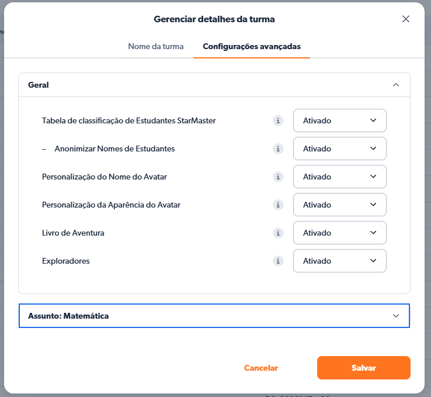Select the Configurações avançadas tab

(x=252, y=46)
